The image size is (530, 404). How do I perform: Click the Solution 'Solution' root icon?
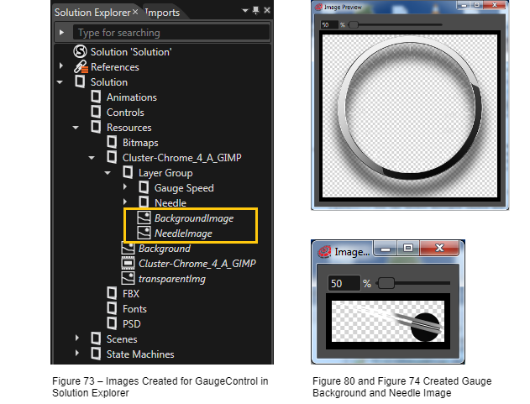pyautogui.click(x=80, y=51)
